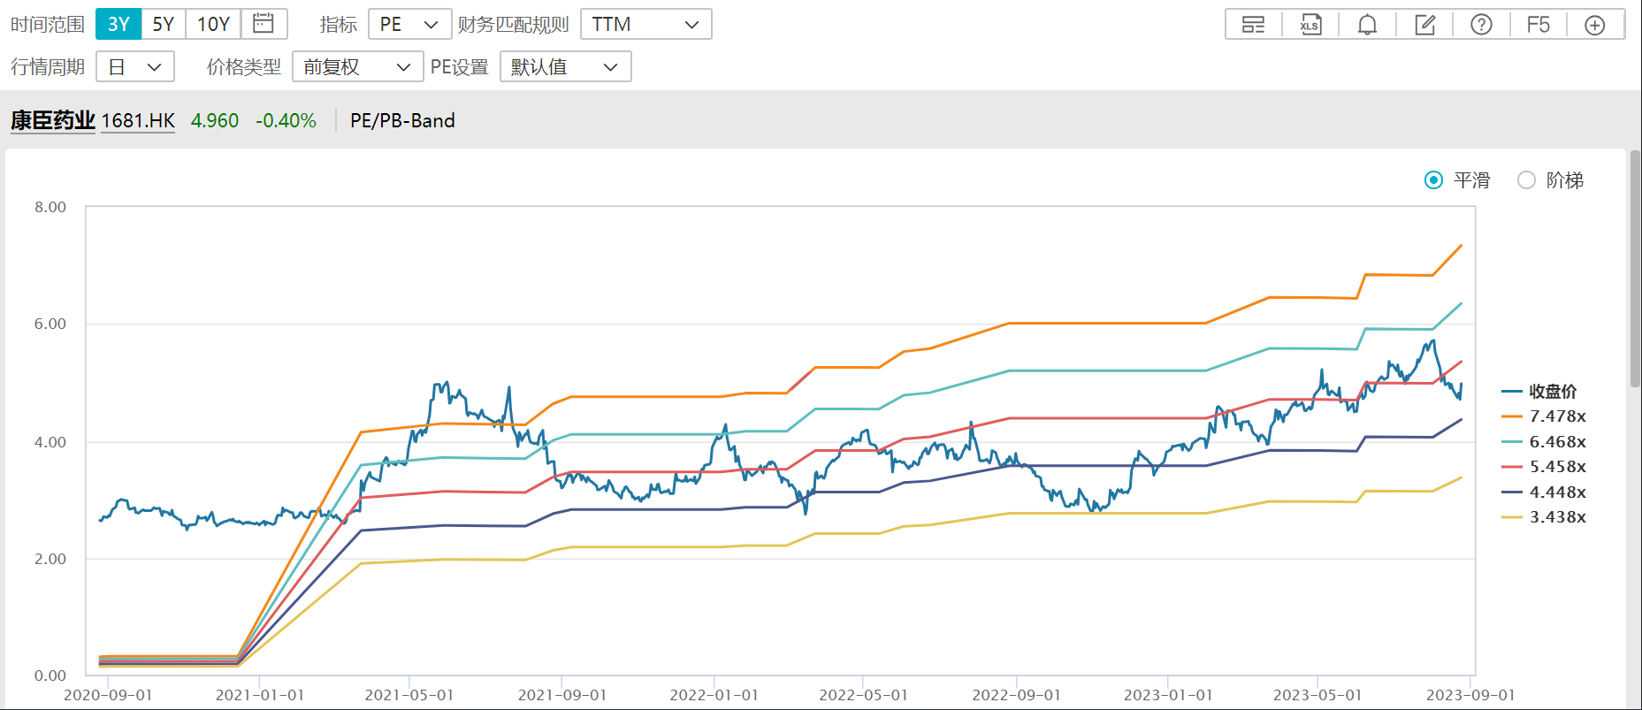Open the edit note pencil icon

[x=1424, y=25]
